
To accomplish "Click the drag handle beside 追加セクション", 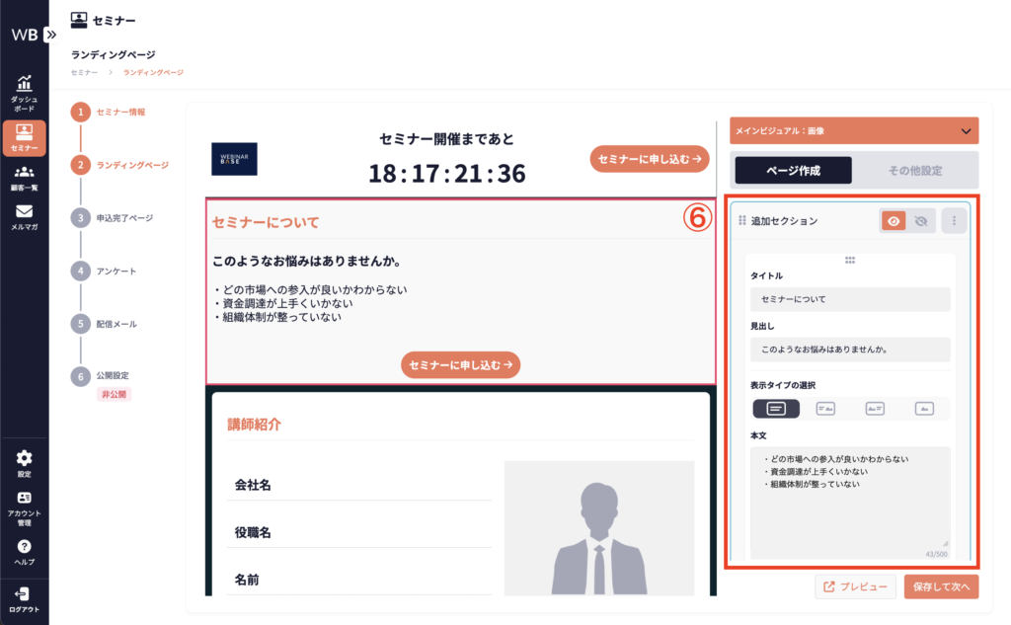I will 742,221.
